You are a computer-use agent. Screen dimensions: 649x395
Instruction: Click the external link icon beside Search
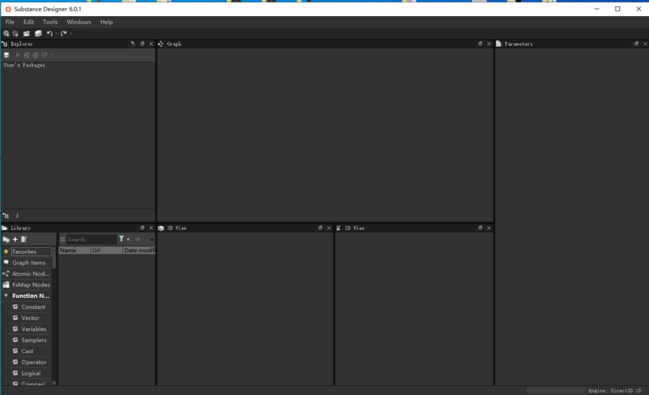pyautogui.click(x=62, y=240)
